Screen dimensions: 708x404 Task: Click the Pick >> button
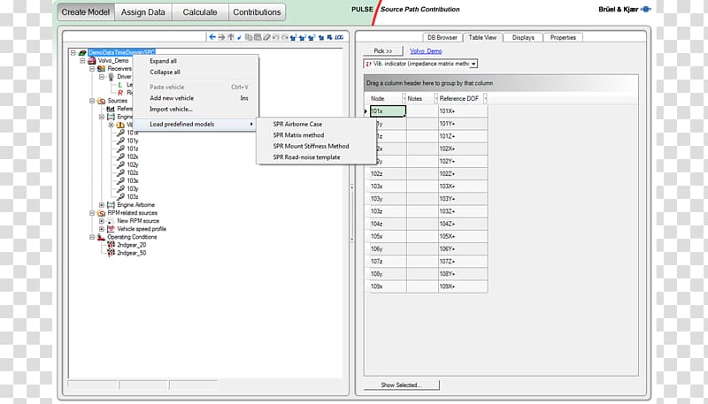383,51
